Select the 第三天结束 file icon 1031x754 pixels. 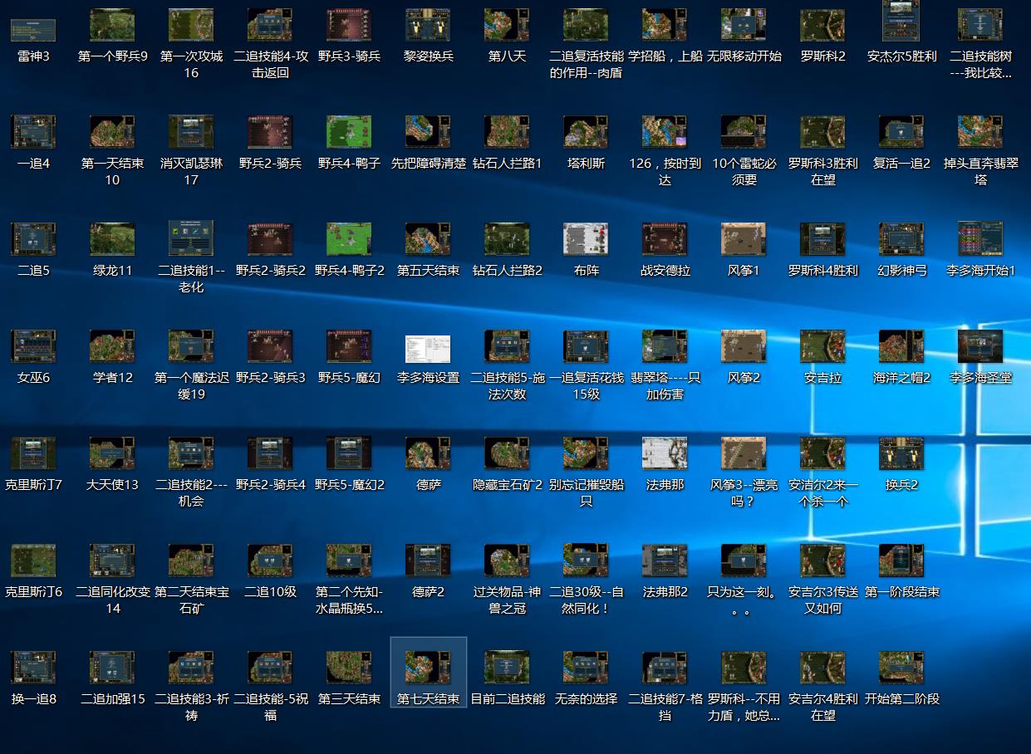(349, 668)
